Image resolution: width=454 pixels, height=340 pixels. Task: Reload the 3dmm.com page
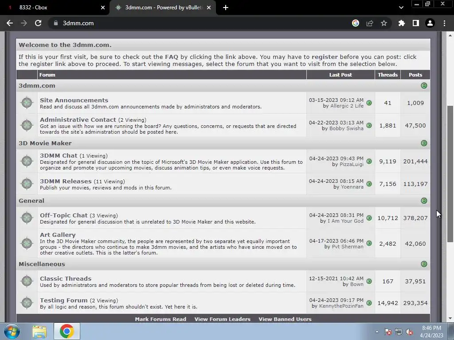[x=38, y=23]
